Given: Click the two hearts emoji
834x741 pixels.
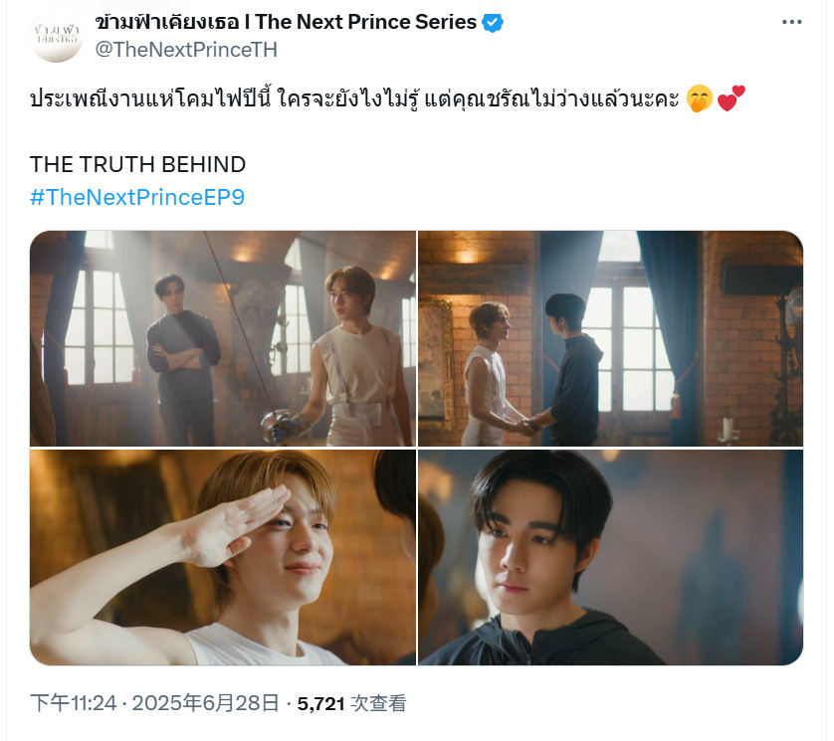Looking at the screenshot, I should (x=731, y=98).
